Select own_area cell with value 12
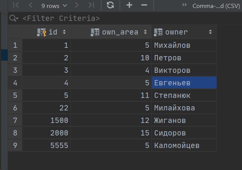The height and width of the screenshot is (170, 242). tap(111, 120)
